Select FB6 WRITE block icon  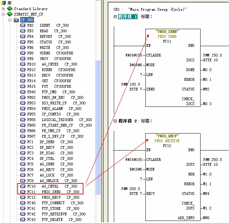[23, 48]
